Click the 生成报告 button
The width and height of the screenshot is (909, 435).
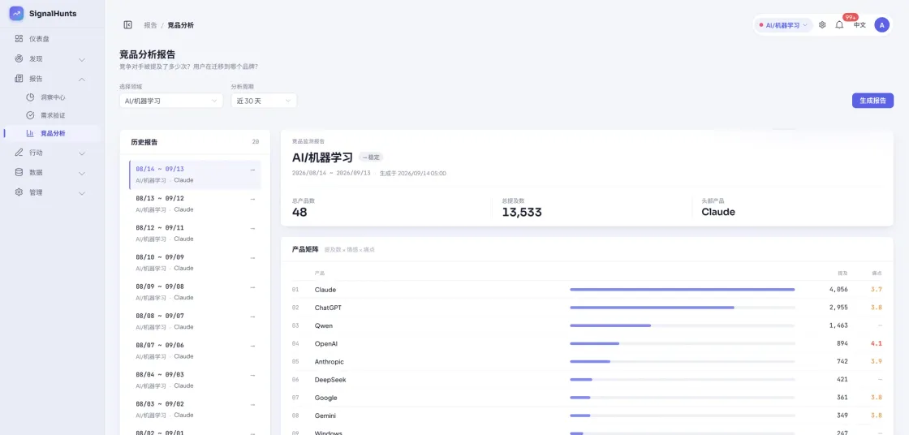point(872,101)
